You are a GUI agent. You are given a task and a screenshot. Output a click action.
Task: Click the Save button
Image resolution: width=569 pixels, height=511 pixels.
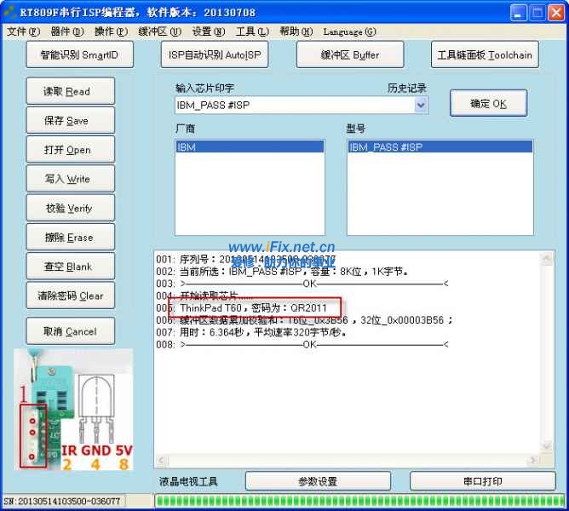click(x=67, y=121)
